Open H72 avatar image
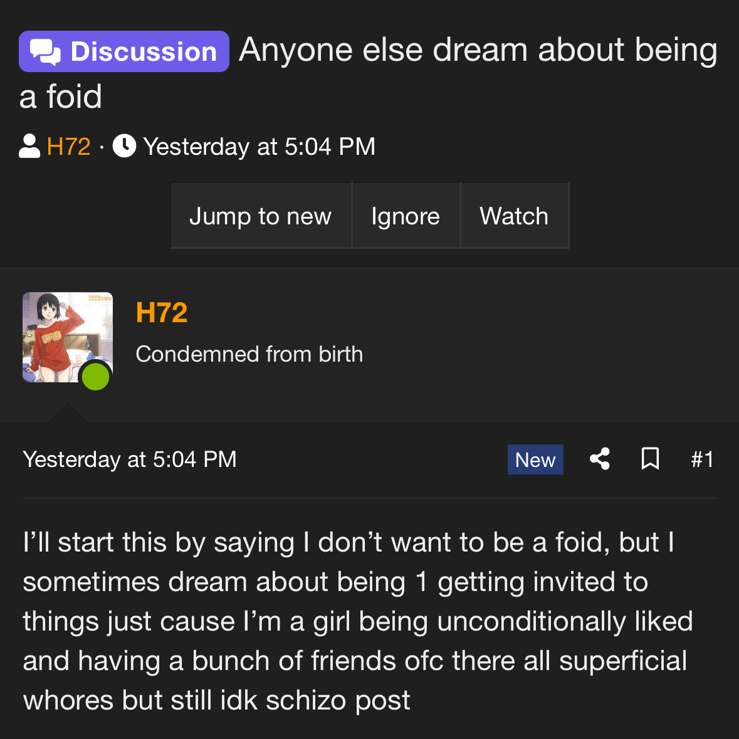739x739 pixels. 68,337
